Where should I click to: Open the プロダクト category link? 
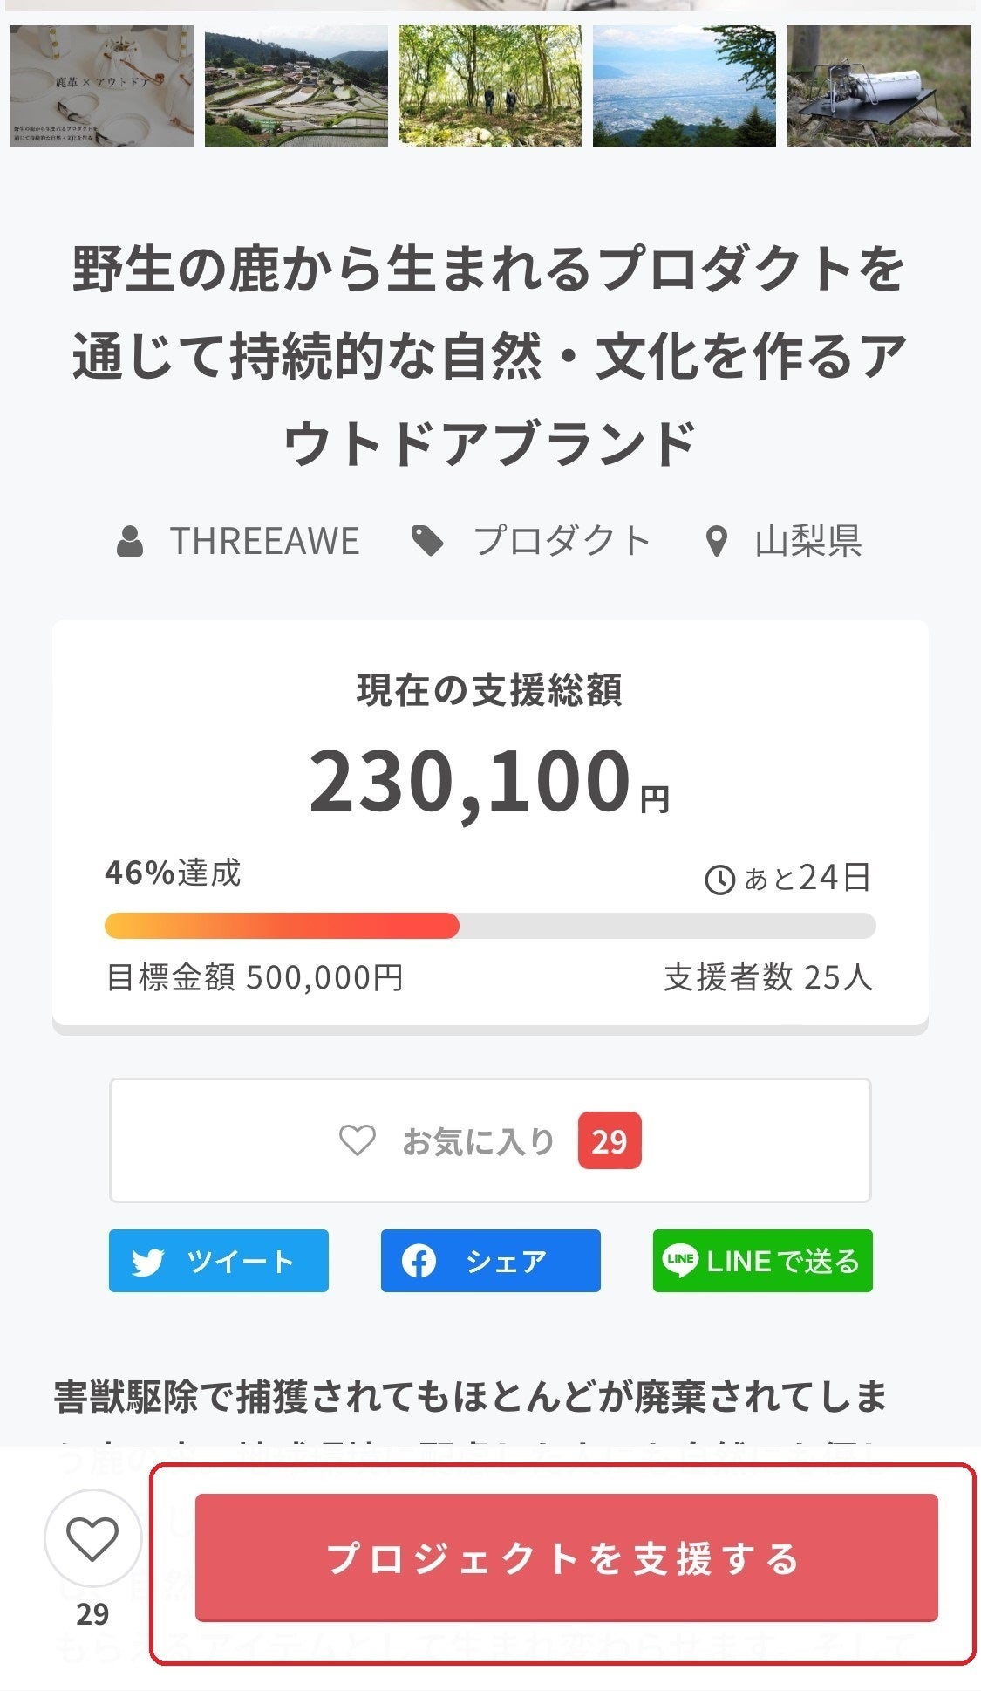pyautogui.click(x=562, y=541)
